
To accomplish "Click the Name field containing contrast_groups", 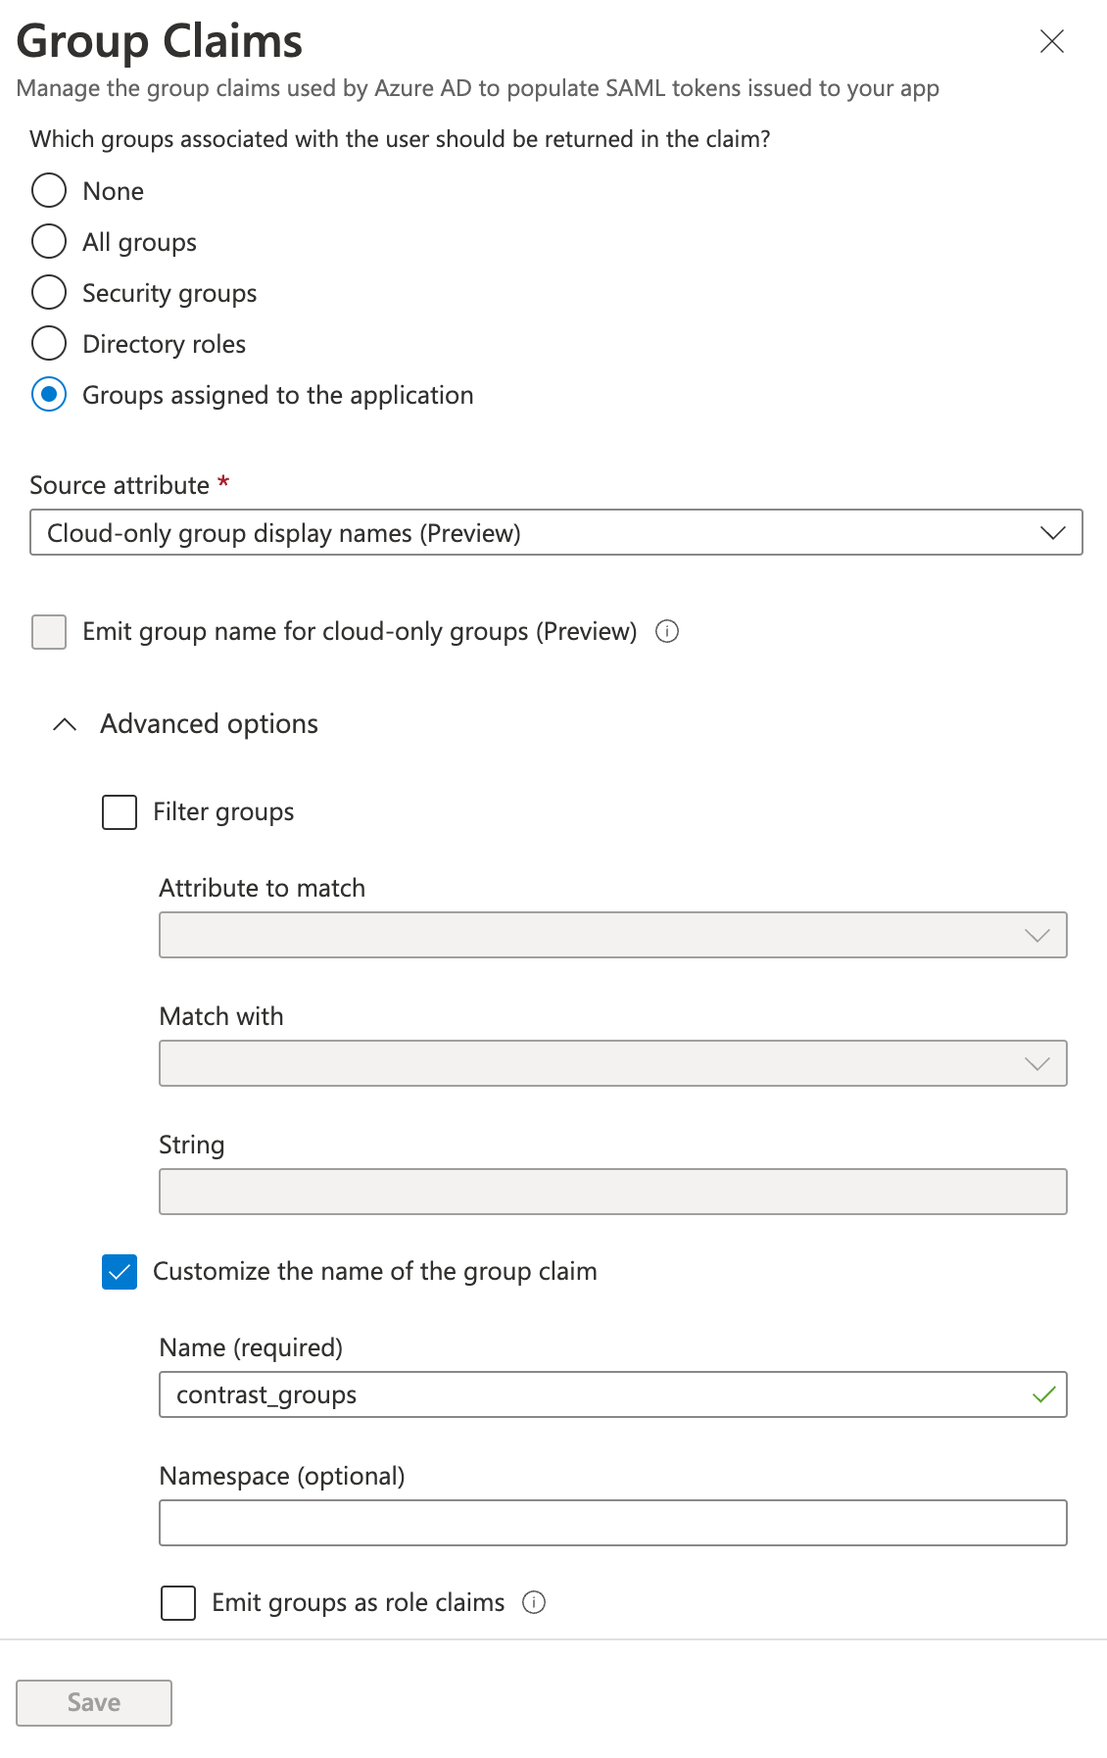I will pos(613,1394).
